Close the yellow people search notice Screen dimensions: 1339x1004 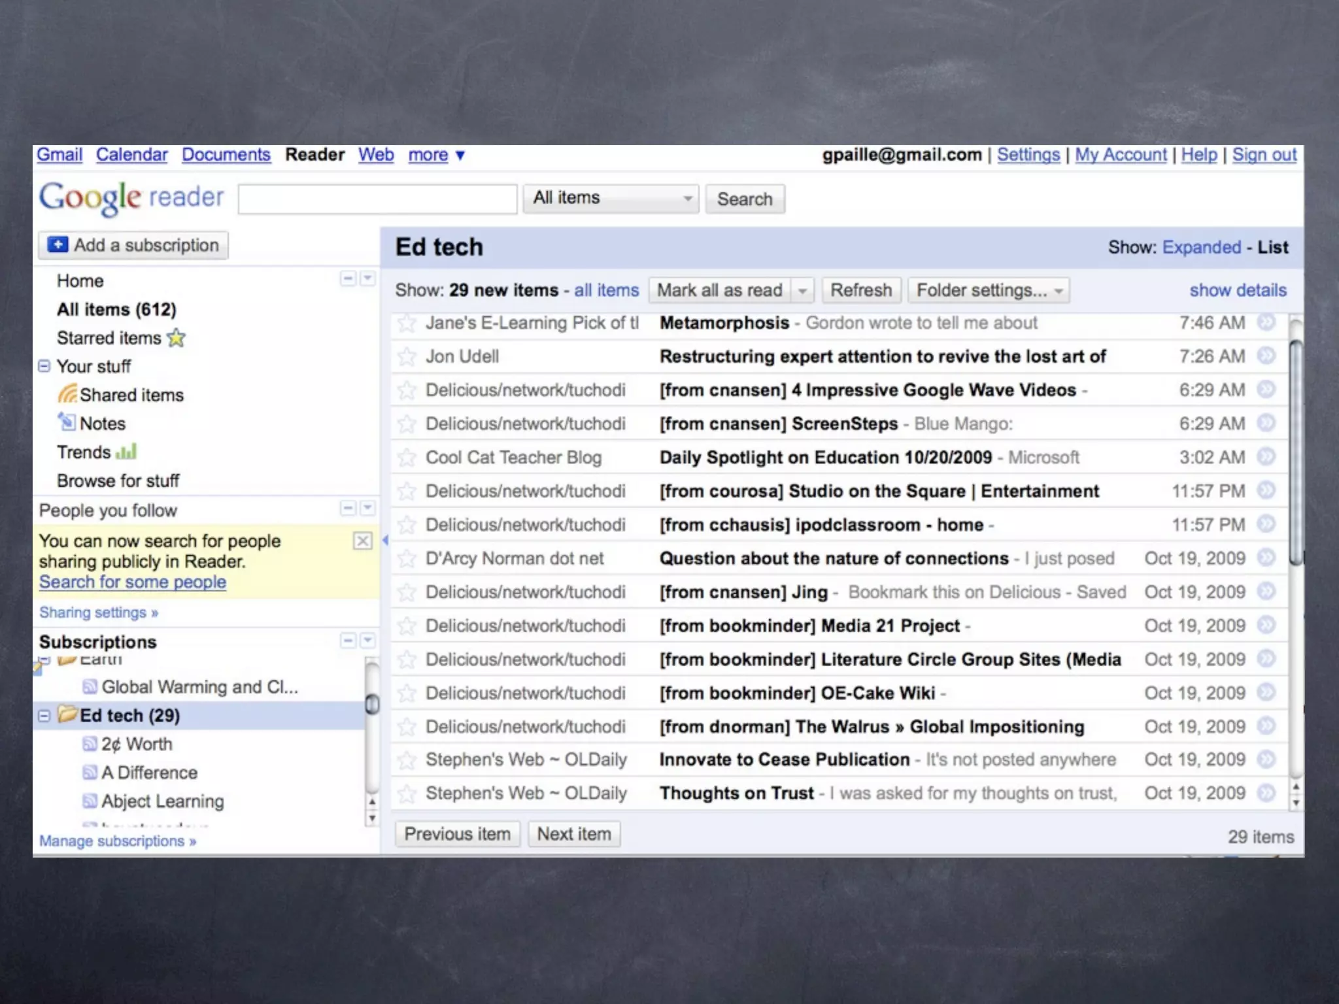pos(362,541)
